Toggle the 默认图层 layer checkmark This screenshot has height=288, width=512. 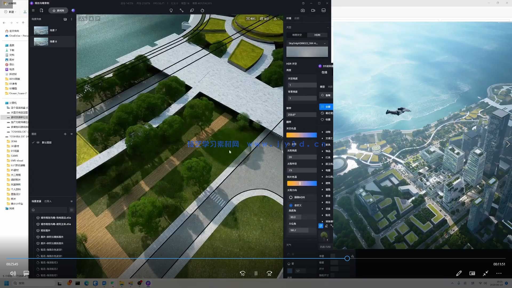point(33,142)
